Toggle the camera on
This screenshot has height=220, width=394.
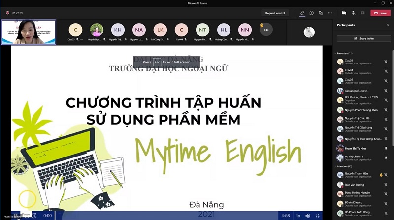(x=344, y=13)
